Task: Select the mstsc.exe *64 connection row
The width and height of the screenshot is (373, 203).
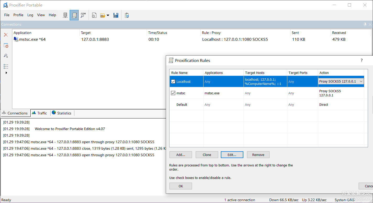Action: click(192, 39)
